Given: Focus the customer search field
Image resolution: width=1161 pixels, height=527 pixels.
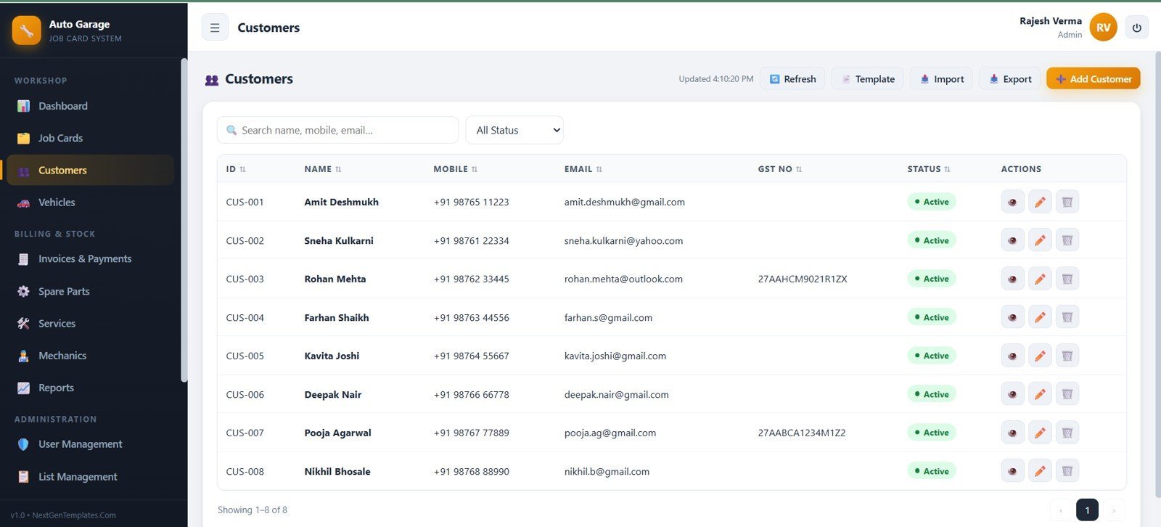Looking at the screenshot, I should click(x=337, y=130).
